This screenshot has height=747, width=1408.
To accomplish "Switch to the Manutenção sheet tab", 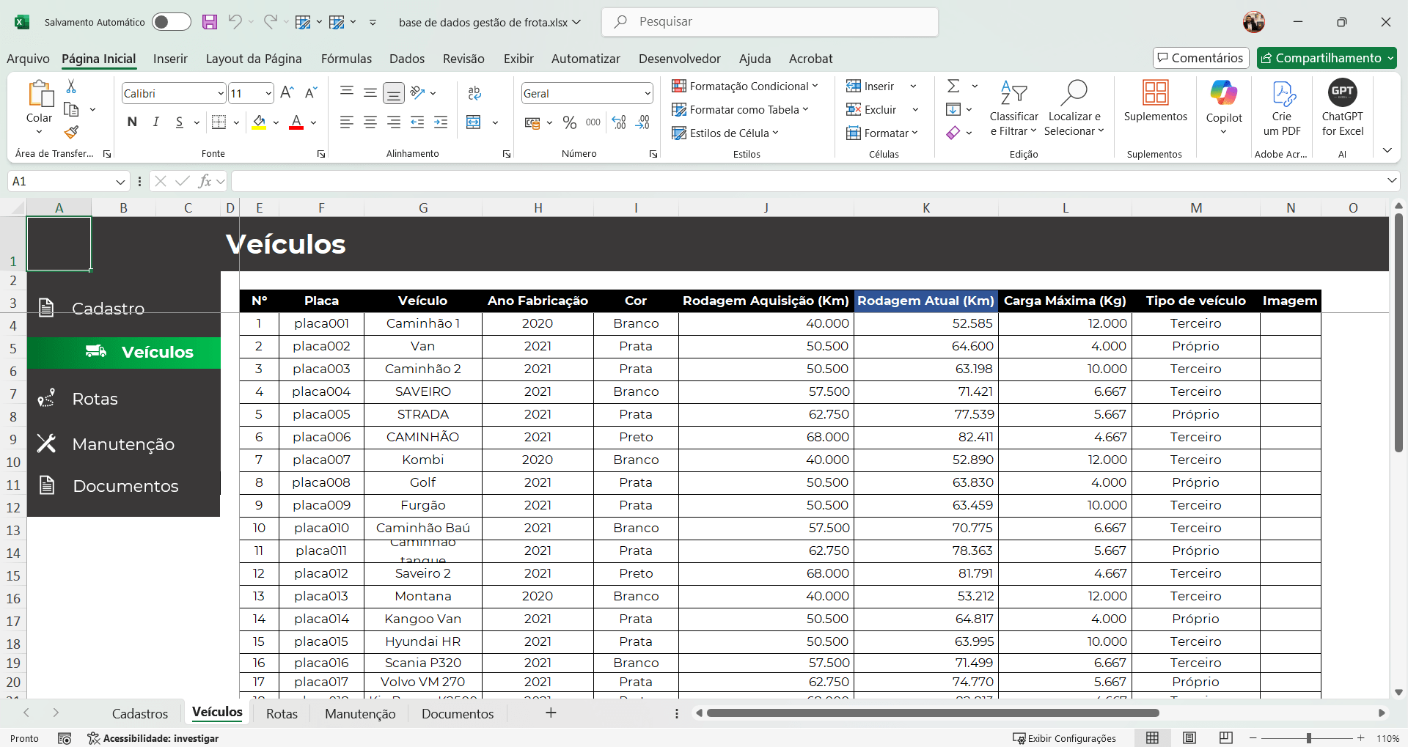I will pos(360,713).
